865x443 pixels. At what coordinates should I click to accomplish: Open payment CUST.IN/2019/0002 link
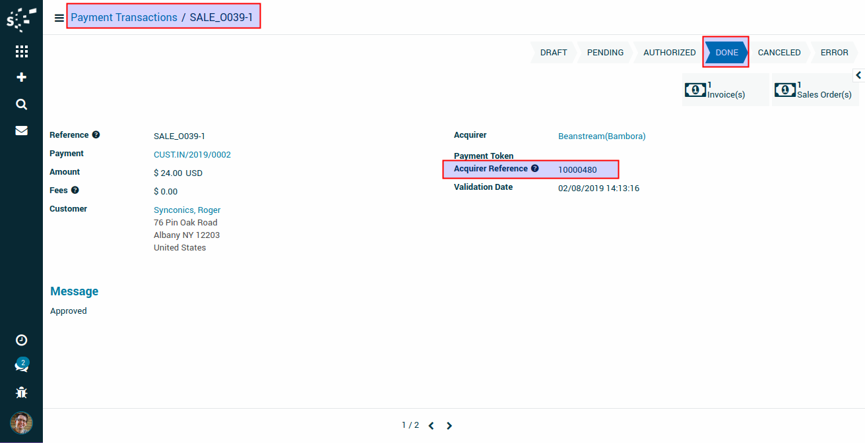(x=192, y=155)
